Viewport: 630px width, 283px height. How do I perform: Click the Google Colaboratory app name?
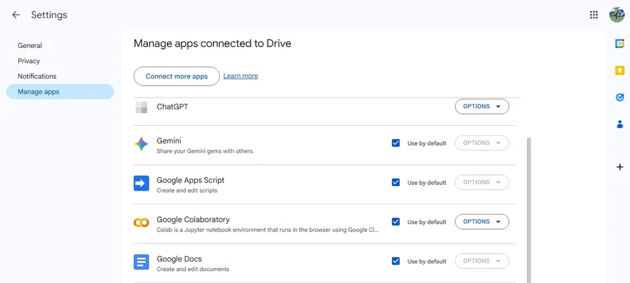pyautogui.click(x=193, y=219)
